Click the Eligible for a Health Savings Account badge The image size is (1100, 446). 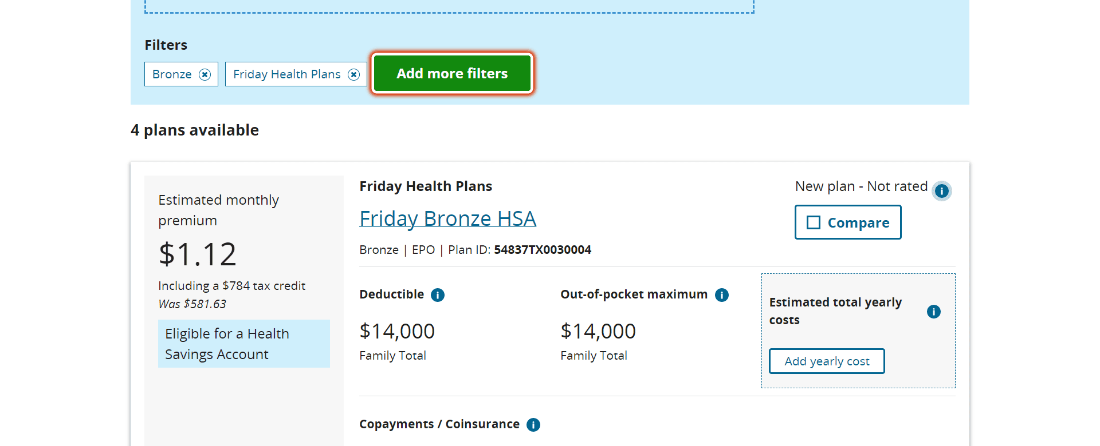[244, 344]
